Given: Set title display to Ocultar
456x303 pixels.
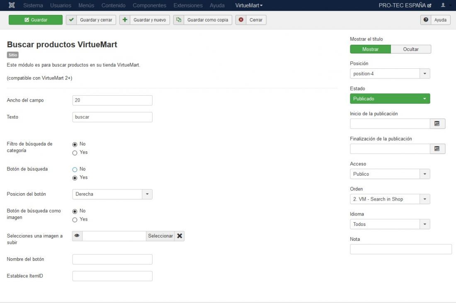Looking at the screenshot, I should [x=411, y=49].
